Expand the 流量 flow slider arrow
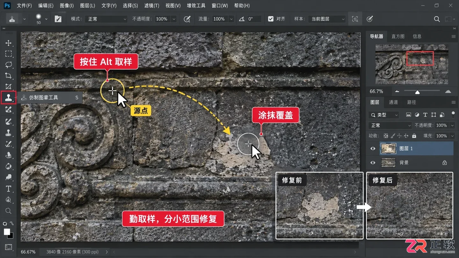459x258 pixels. [231, 19]
